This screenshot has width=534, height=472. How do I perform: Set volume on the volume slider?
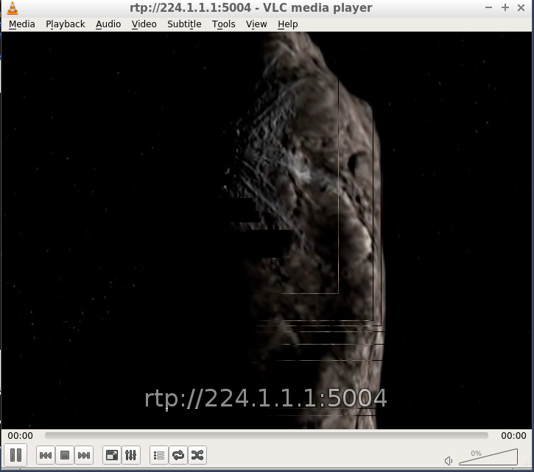[488, 457]
